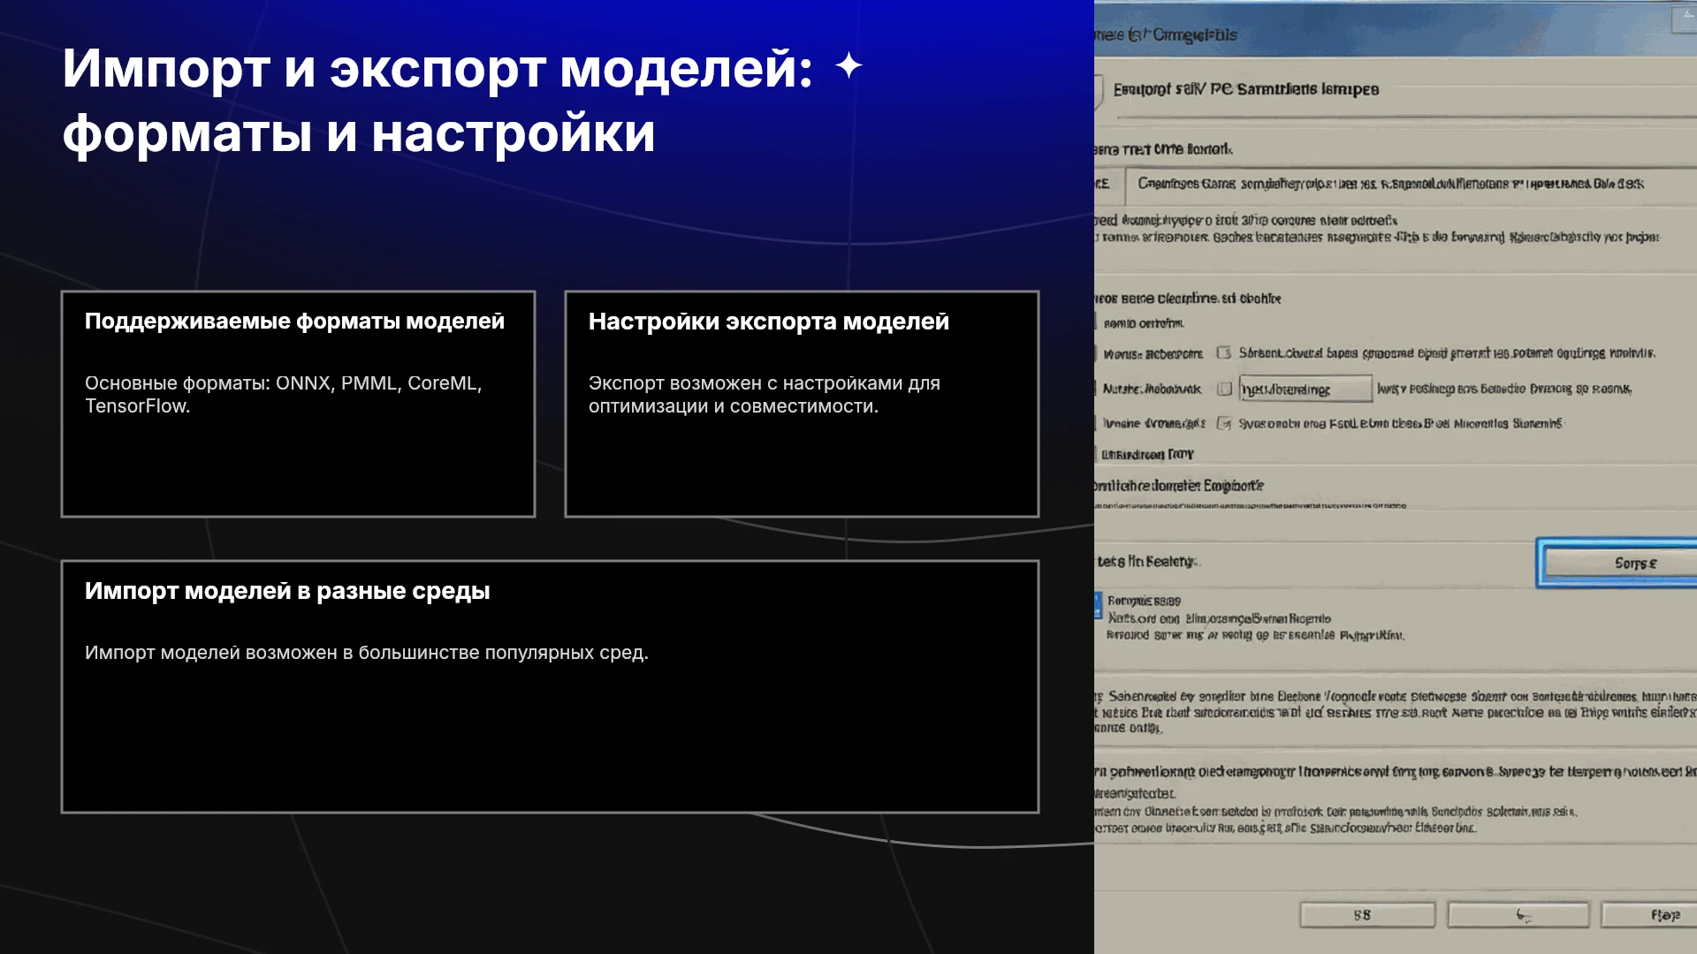
Task: Click the blue-highlighted button in the dialog
Action: tap(1617, 563)
